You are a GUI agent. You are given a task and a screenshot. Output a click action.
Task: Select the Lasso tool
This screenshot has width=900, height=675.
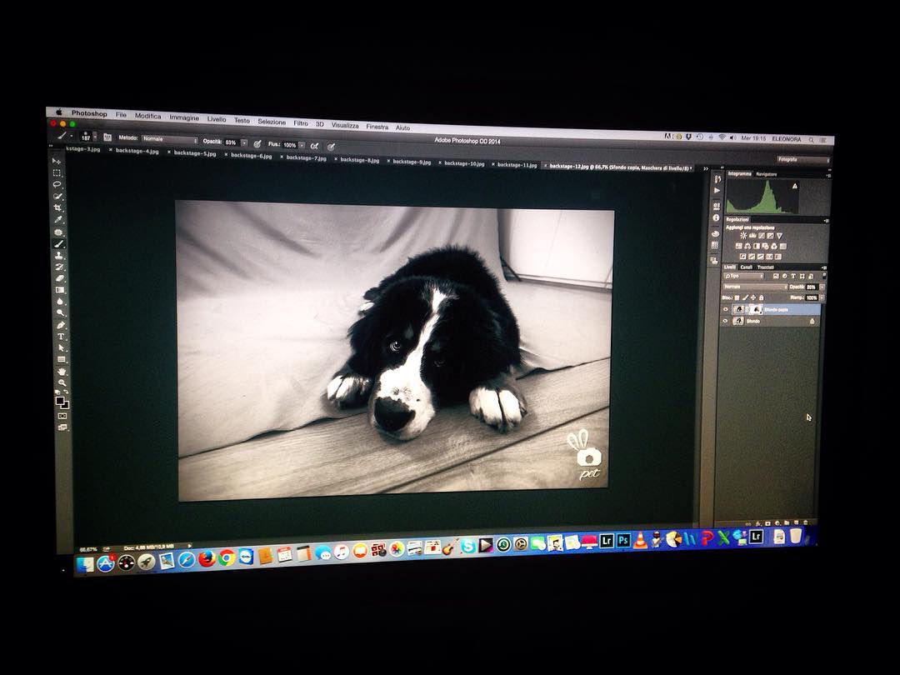click(x=57, y=185)
